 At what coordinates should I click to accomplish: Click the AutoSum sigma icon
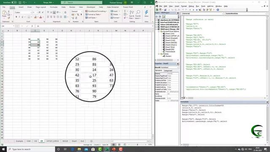pos(125,11)
